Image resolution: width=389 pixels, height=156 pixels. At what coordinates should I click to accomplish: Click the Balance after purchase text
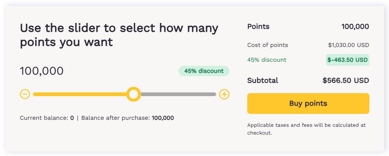click(x=127, y=118)
